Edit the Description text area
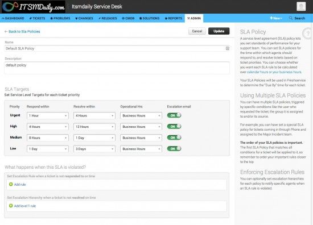This screenshot has height=225, width=313. tap(117, 68)
